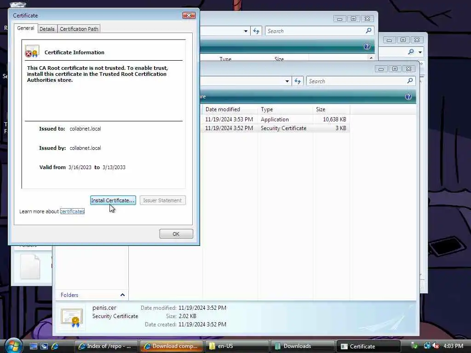Screen dimensions: 471x353
Task: Open address dropdown in front Explorer window
Action: (x=287, y=81)
